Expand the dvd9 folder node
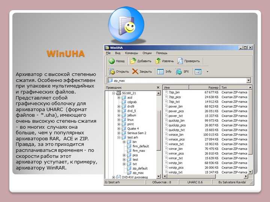 [119, 107]
